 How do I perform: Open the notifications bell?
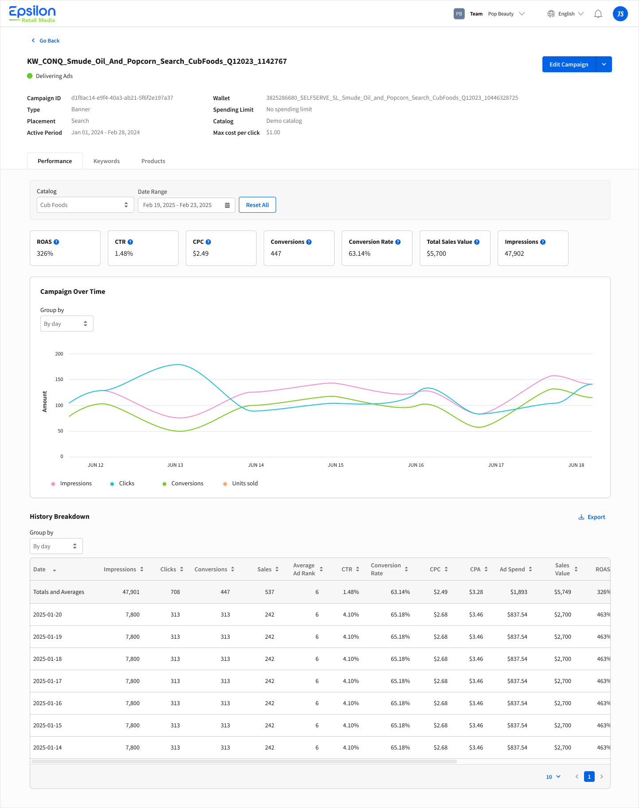click(x=598, y=14)
